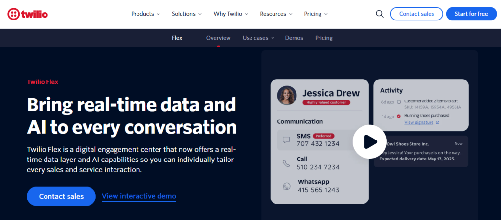
Task: Follow the View interactive demo link
Action: 139,196
